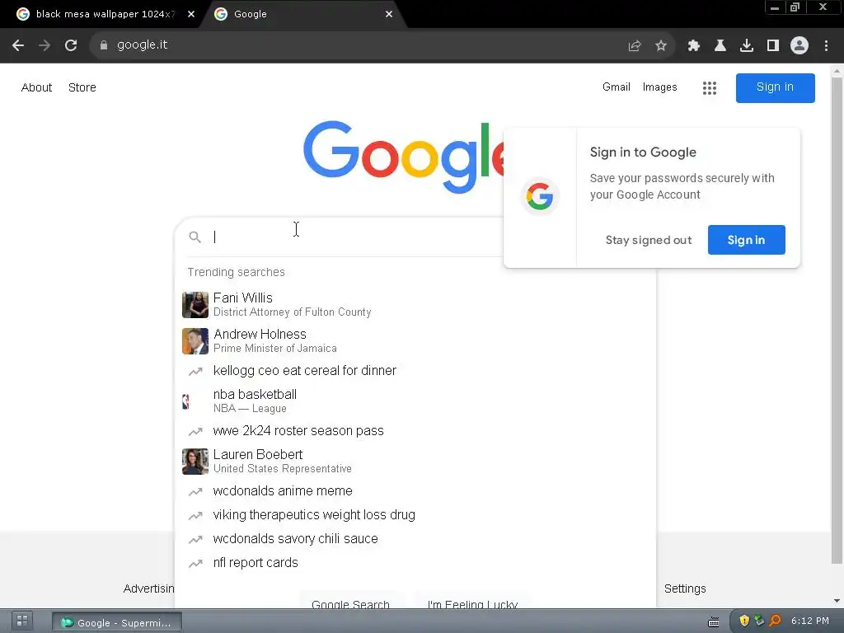Open the About link
844x633 pixels.
(x=36, y=87)
